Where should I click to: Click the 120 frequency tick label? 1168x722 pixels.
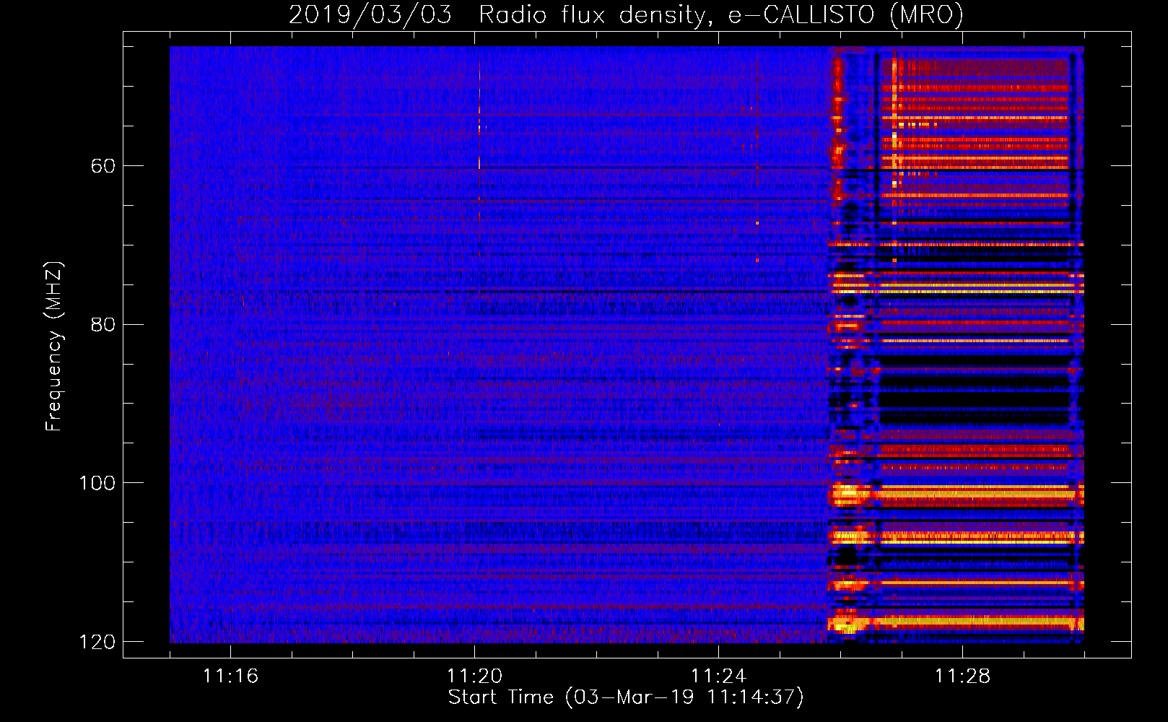pyautogui.click(x=97, y=642)
